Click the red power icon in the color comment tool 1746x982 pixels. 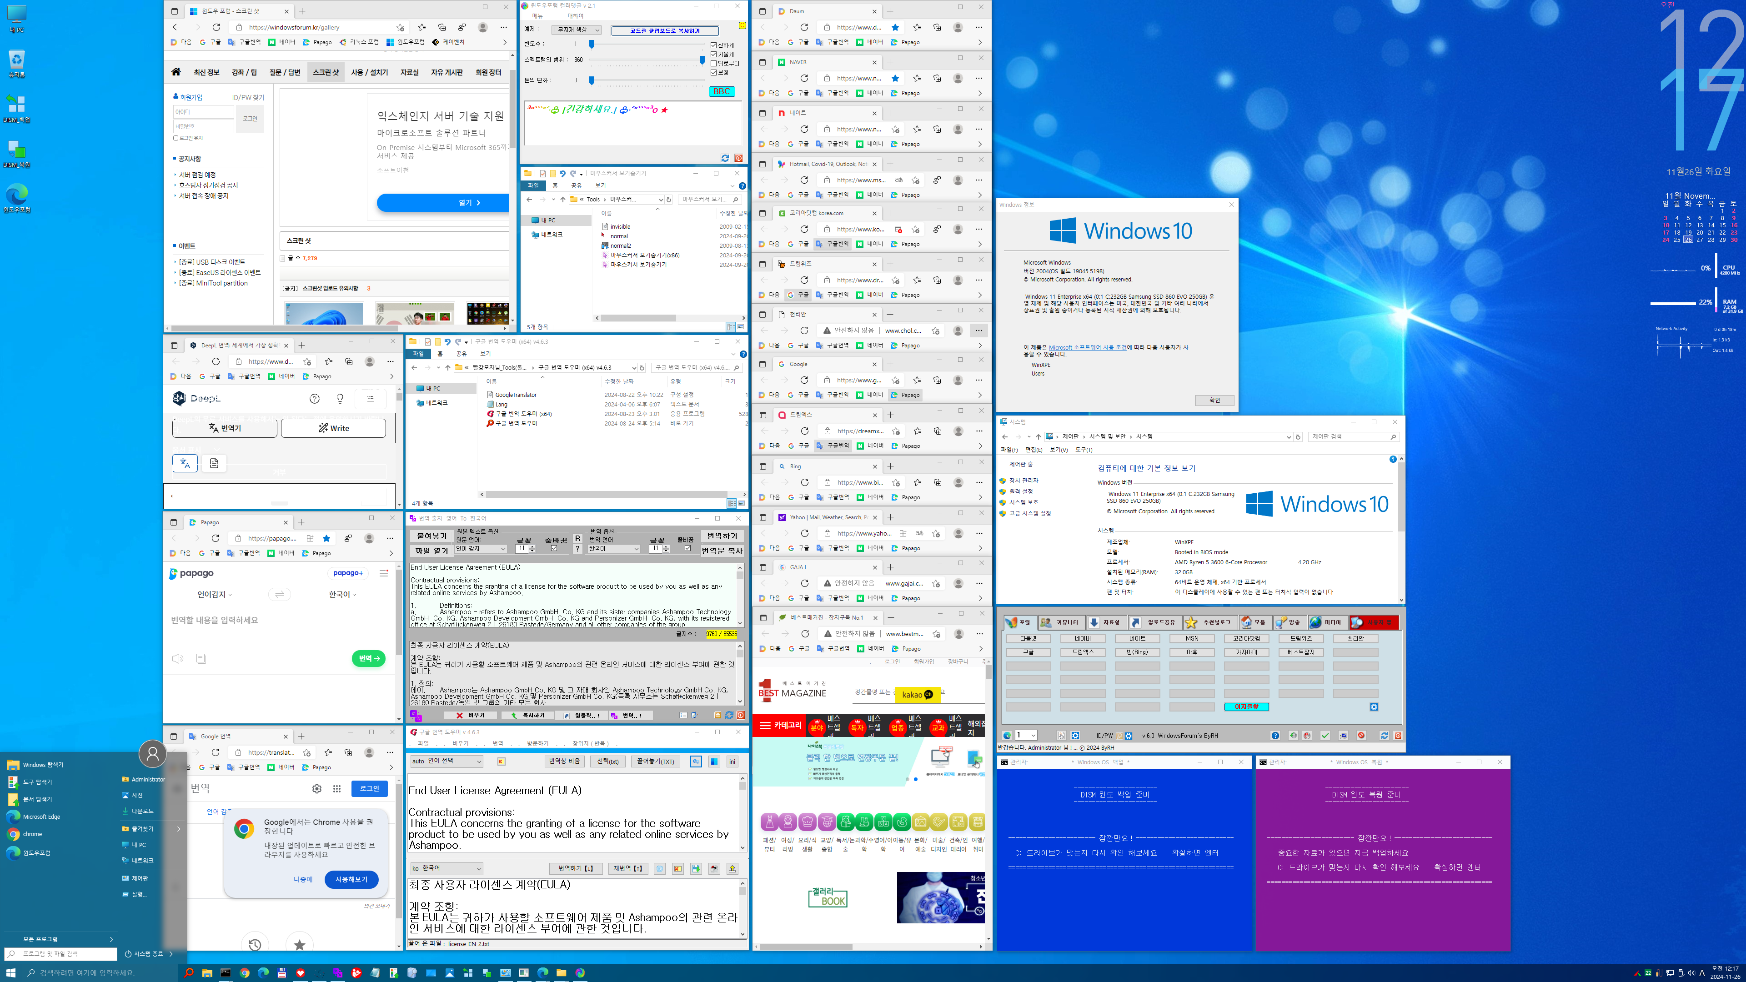738,158
